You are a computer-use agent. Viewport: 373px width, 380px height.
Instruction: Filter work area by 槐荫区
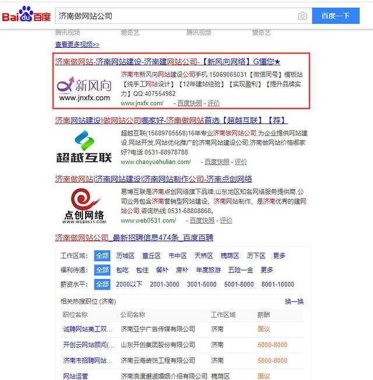pyautogui.click(x=230, y=256)
